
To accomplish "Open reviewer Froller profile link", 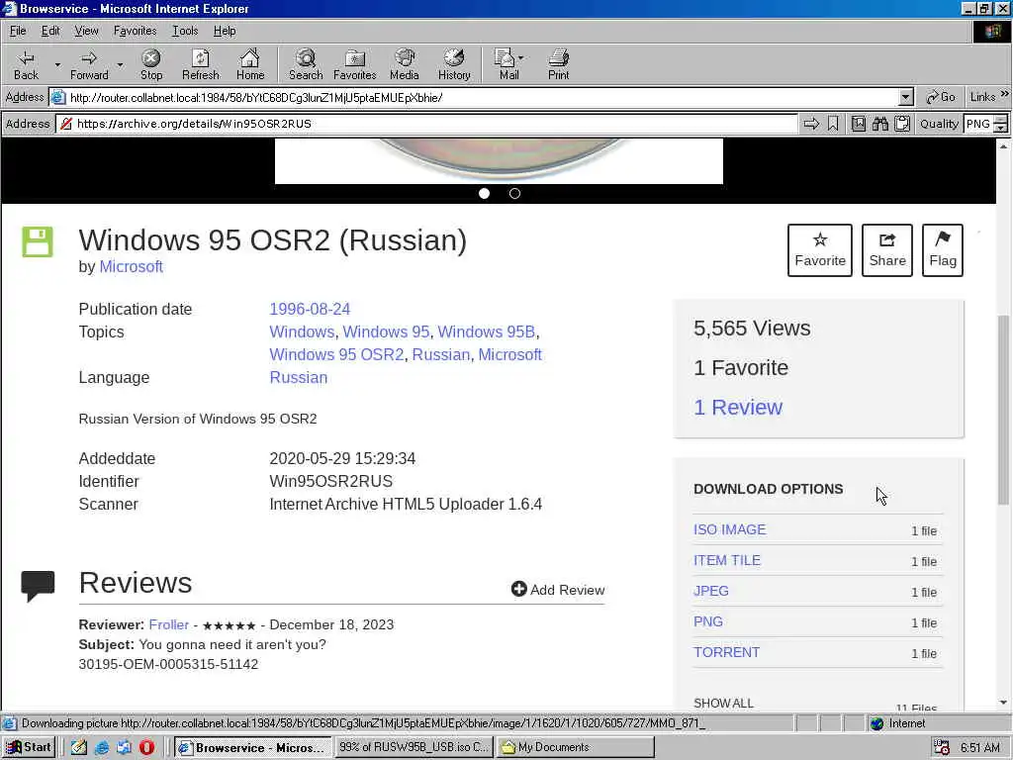I will coord(168,624).
